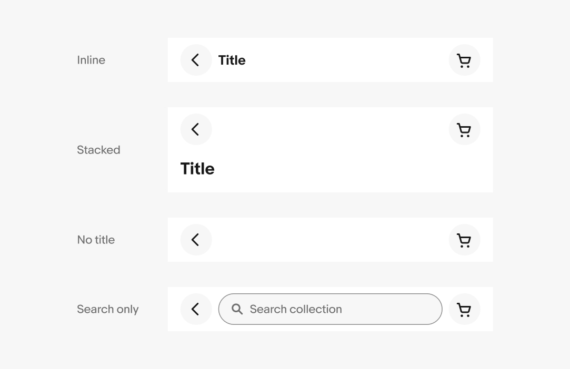570x369 pixels.
Task: Click the Stacked variant label
Action: [x=98, y=150]
